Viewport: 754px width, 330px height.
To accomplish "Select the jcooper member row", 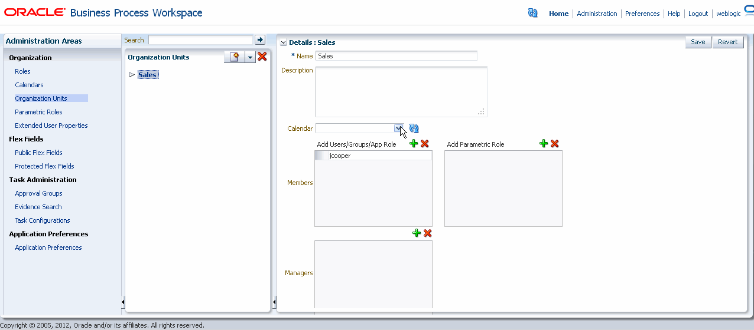I will pyautogui.click(x=373, y=156).
